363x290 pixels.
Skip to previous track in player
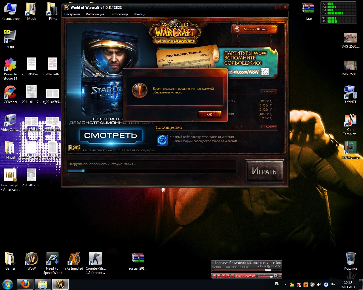[228, 276]
